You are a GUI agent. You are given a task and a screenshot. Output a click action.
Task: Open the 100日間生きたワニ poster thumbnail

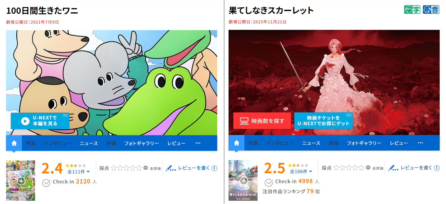(x=20, y=180)
